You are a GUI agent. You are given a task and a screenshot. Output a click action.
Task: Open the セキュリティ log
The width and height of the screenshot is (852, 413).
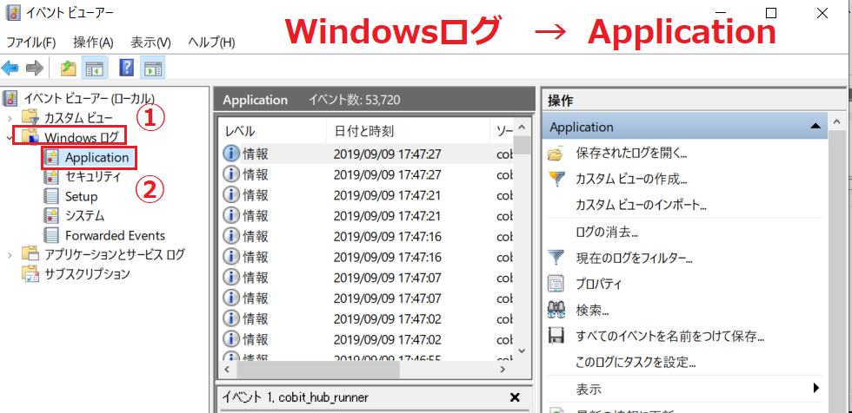(93, 176)
